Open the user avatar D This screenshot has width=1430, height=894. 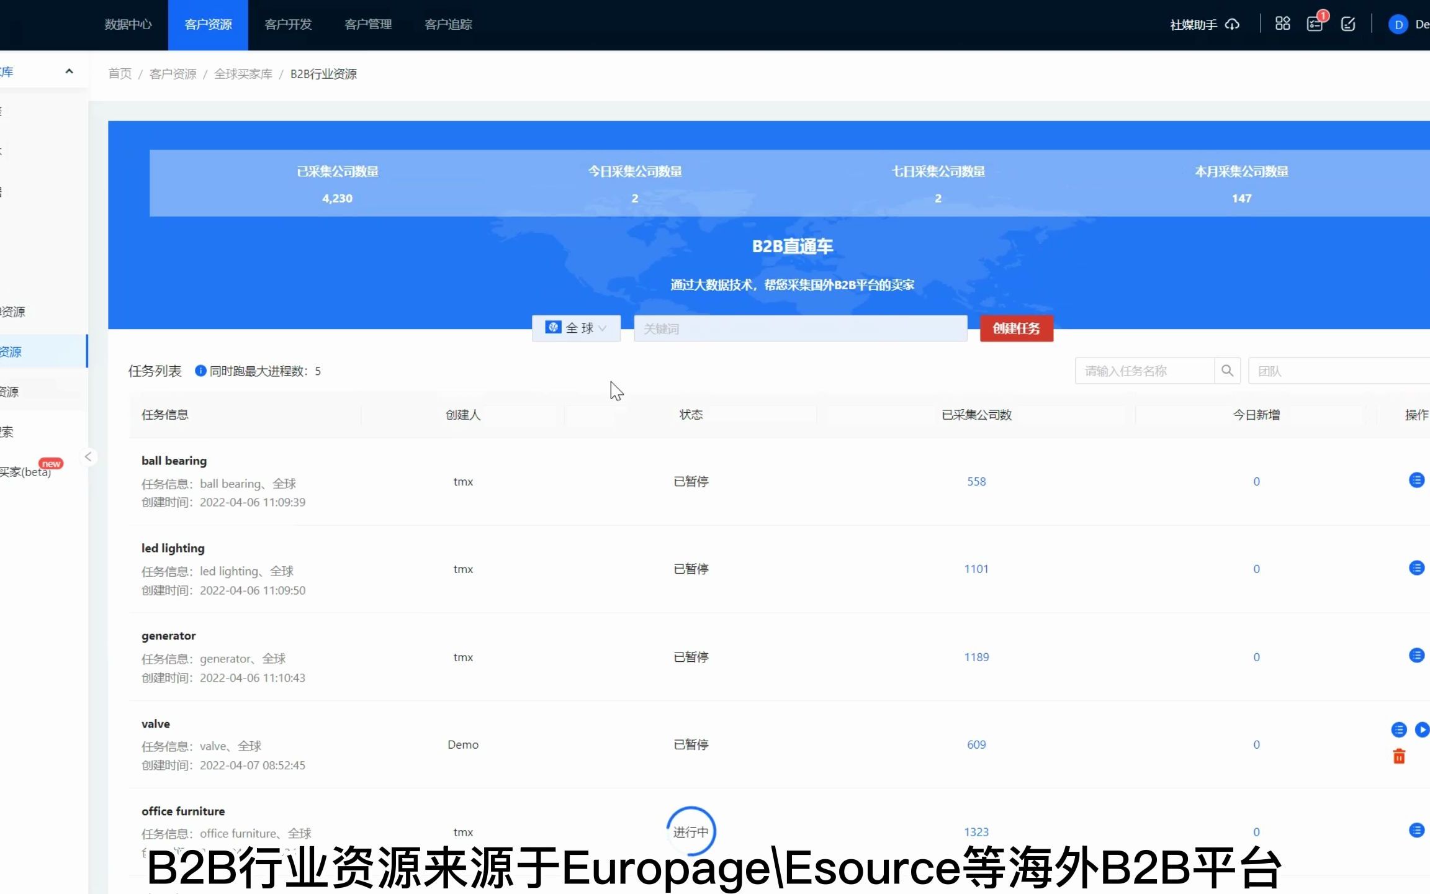point(1398,24)
